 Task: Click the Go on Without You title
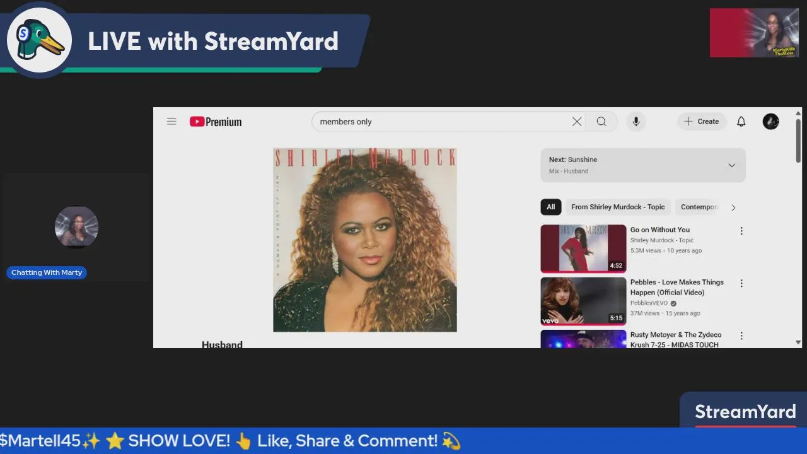click(x=660, y=230)
